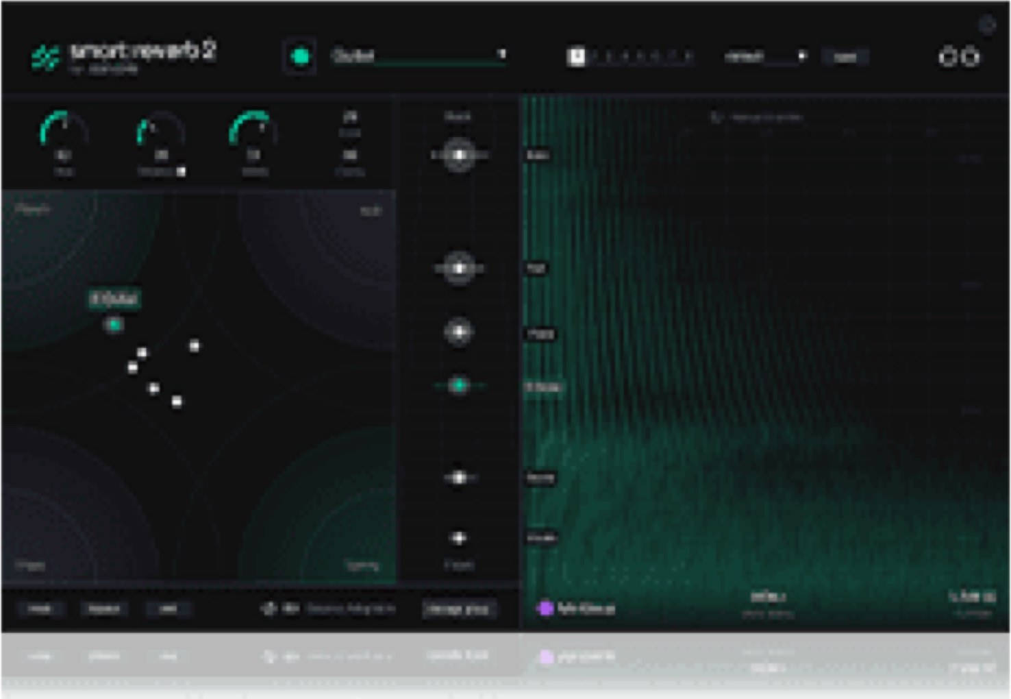Click the sonible logo beside smart:reverb 2
The height and width of the screenshot is (699, 1011).
tap(45, 58)
